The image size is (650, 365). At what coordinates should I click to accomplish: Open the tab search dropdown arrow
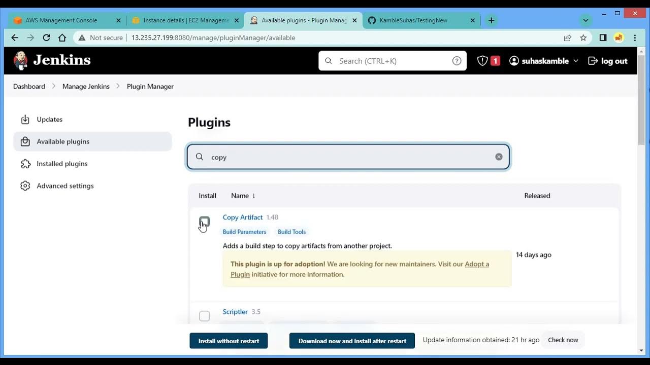coord(586,21)
